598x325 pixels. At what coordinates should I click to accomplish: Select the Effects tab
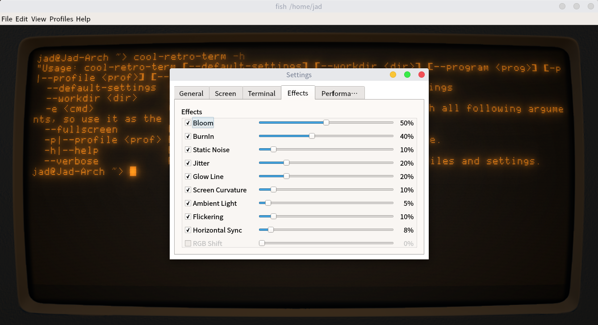tap(298, 93)
